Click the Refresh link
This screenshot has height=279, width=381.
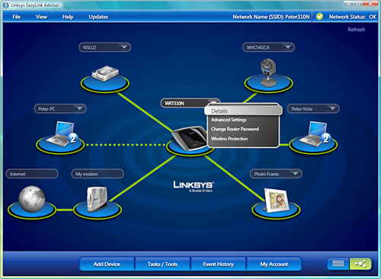click(x=357, y=30)
